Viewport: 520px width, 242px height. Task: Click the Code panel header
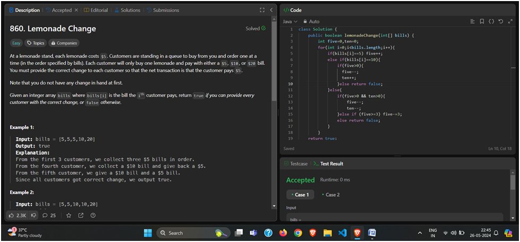pos(292,10)
